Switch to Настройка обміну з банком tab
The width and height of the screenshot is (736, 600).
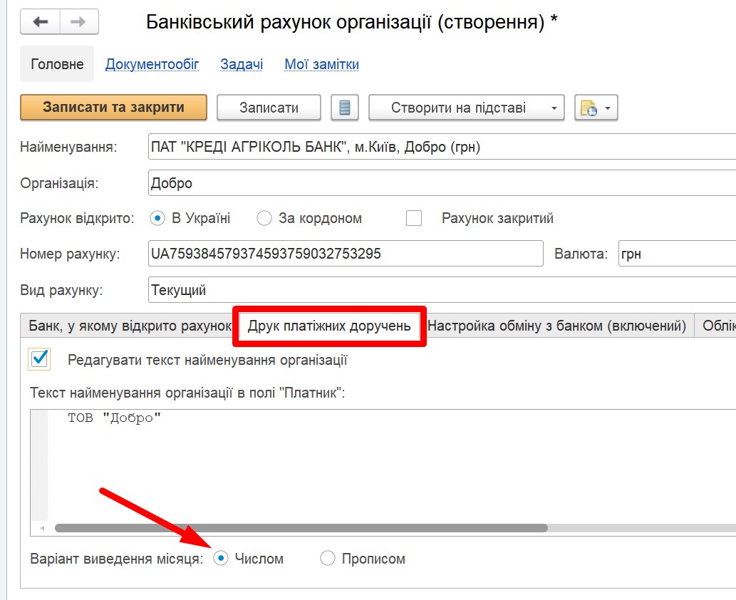click(x=557, y=326)
